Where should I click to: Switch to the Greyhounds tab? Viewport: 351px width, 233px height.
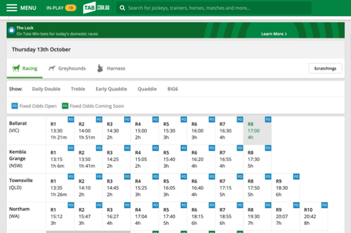pos(67,68)
